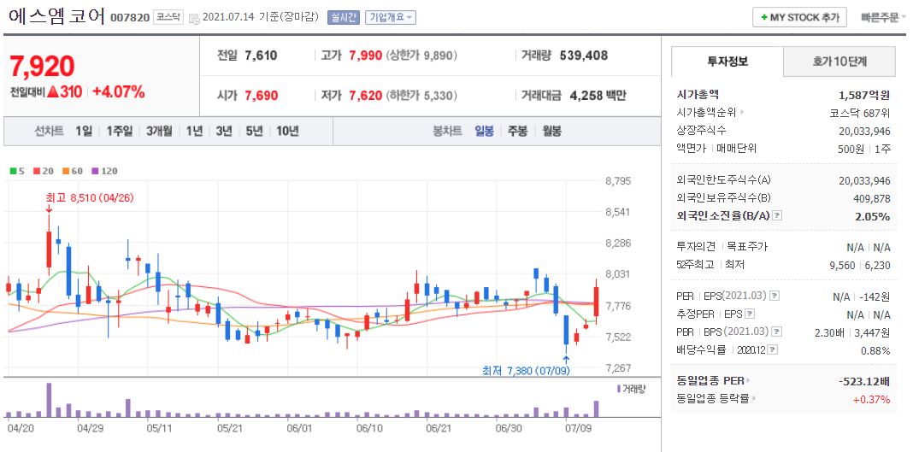Click the 04/20 date axis label
Screen dimensions: 913x452
click(21, 429)
